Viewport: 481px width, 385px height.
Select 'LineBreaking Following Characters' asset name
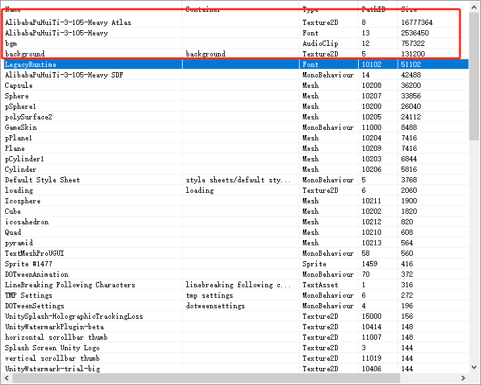click(70, 285)
